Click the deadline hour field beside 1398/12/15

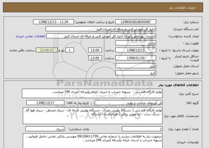(95, 50)
